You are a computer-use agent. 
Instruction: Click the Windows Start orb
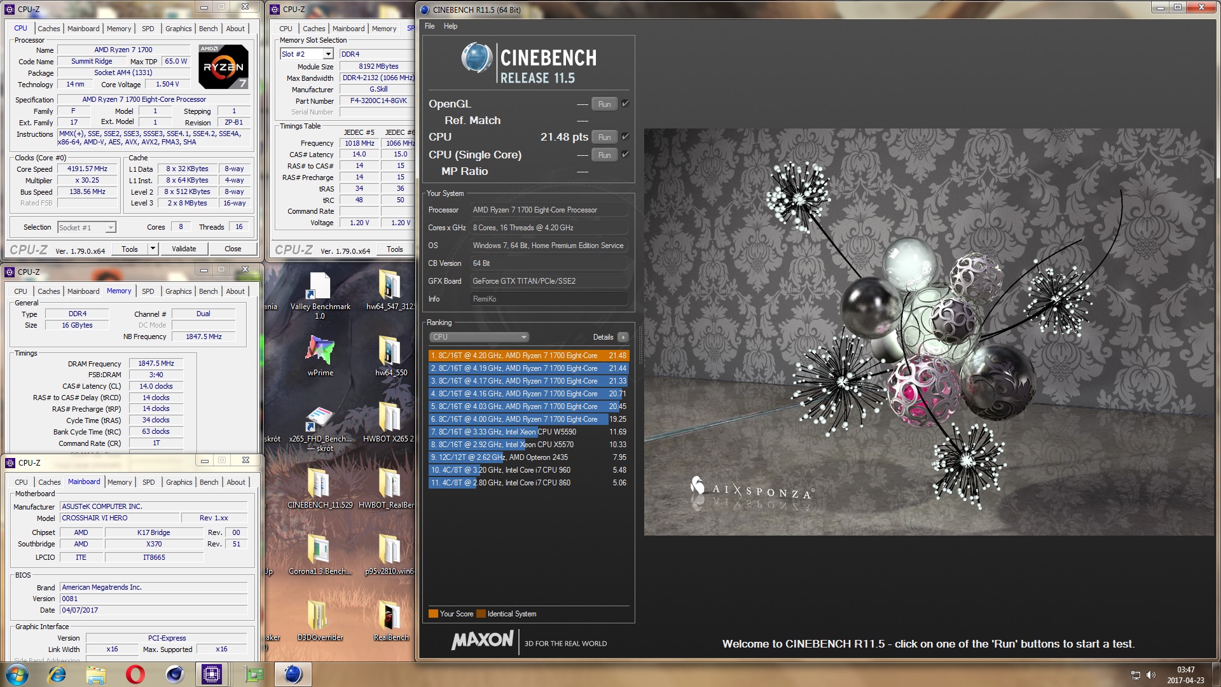[17, 674]
